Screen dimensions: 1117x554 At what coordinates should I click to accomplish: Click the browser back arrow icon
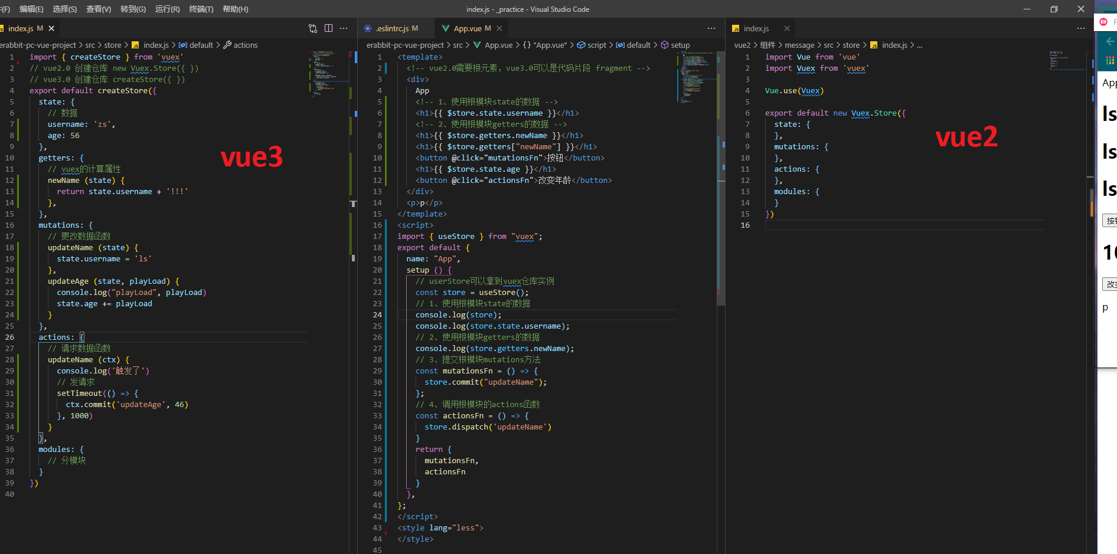[x=1110, y=41]
